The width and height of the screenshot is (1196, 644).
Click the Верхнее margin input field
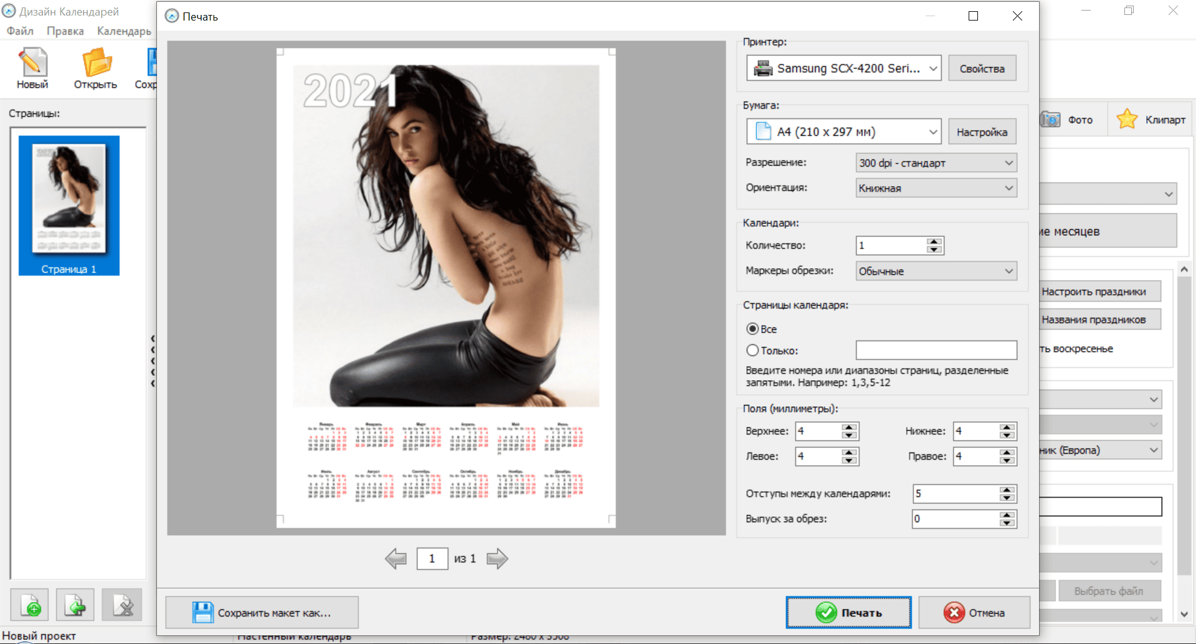[x=819, y=431]
